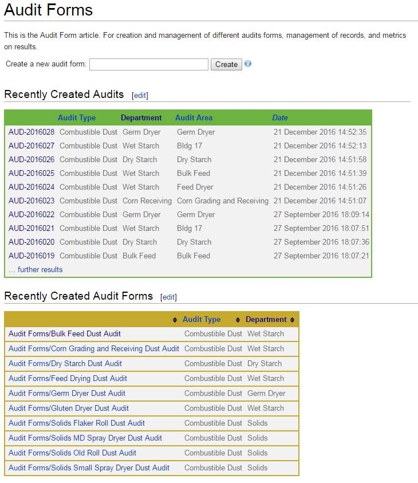Image resolution: width=418 pixels, height=483 pixels.
Task: Open Bulk Feed Dust Audit form
Action: [x=65, y=334]
